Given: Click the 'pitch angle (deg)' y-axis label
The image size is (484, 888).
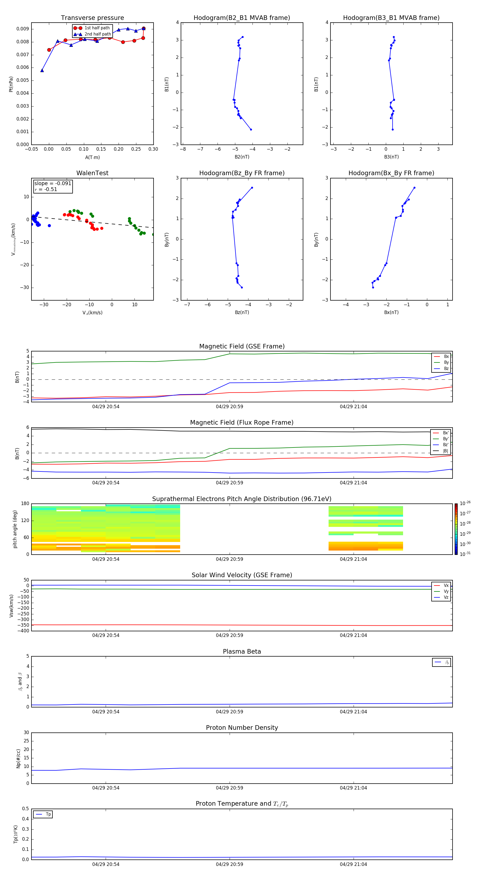Looking at the screenshot, I should coord(15,529).
